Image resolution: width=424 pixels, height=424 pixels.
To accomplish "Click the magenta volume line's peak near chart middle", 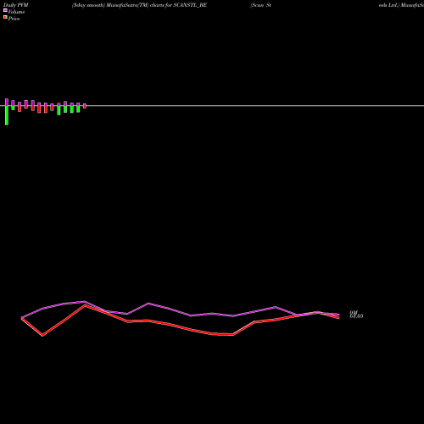I will (148, 304).
